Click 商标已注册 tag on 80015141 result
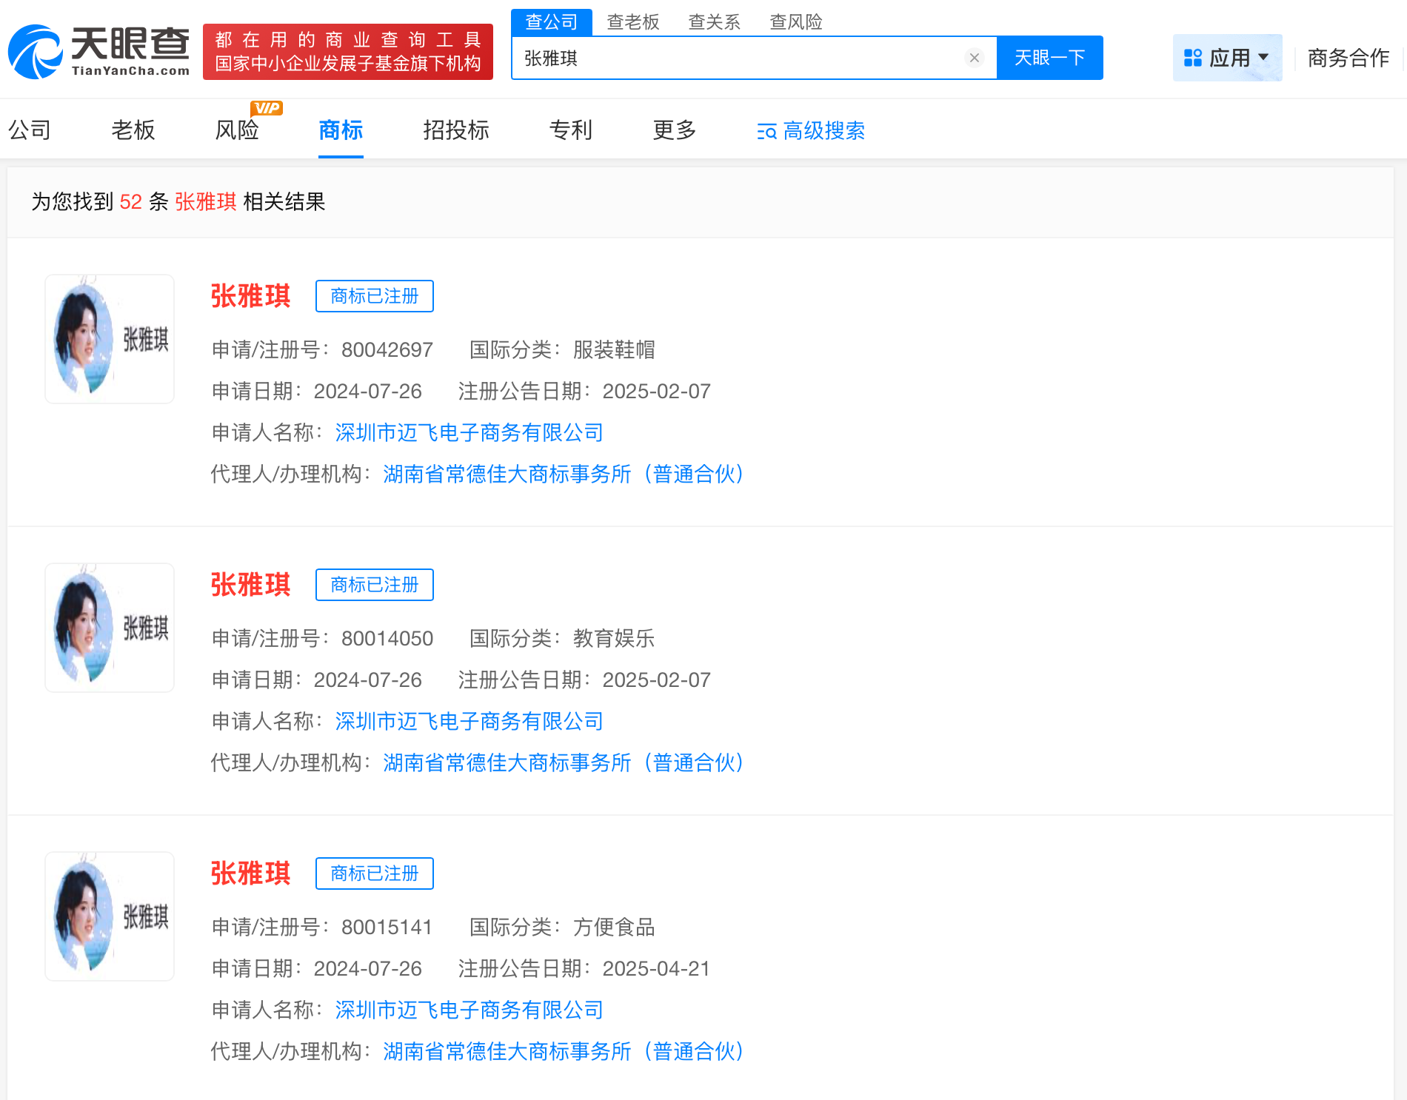The height and width of the screenshot is (1100, 1407). [375, 873]
